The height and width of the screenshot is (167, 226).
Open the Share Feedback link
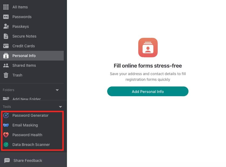[28, 161]
